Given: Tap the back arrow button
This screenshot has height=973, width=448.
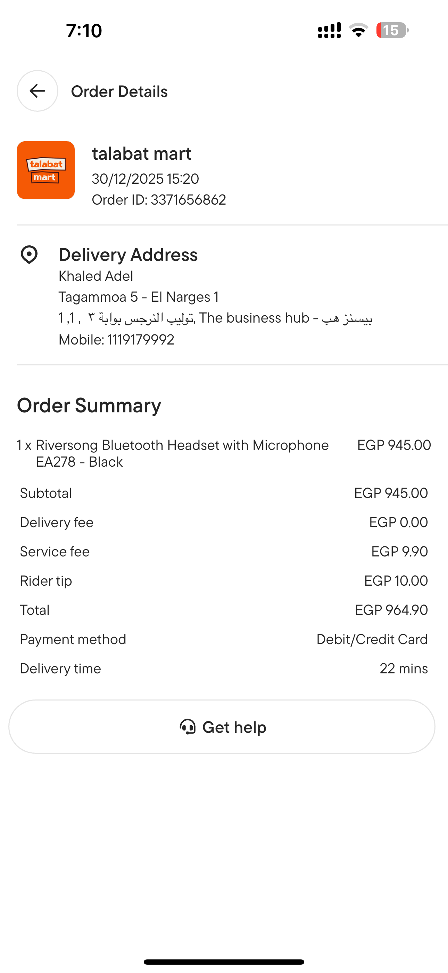Looking at the screenshot, I should [x=38, y=91].
